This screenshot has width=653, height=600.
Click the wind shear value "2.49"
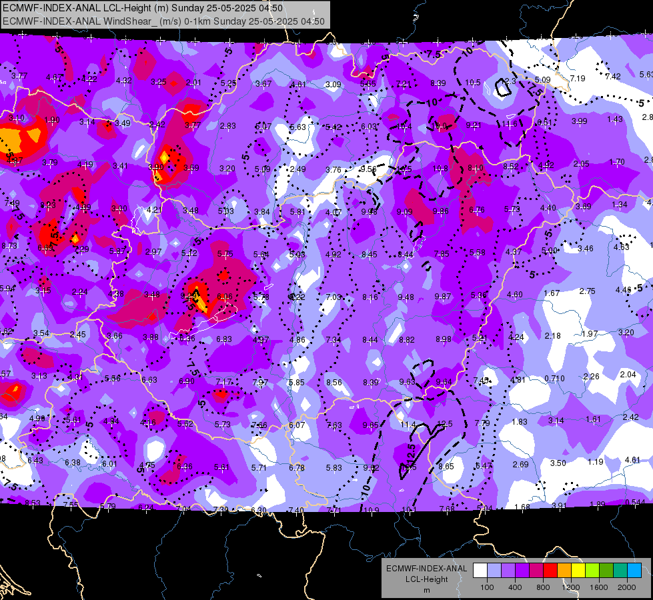click(297, 169)
